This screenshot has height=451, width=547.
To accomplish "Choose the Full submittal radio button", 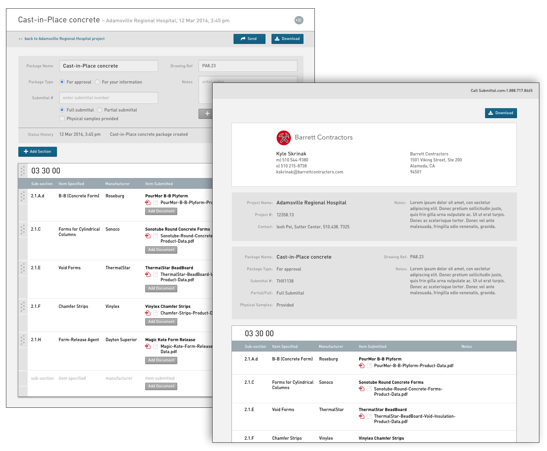I will click(62, 110).
